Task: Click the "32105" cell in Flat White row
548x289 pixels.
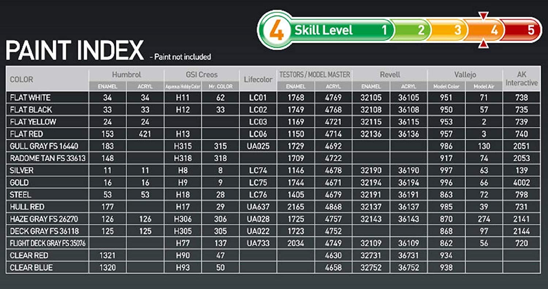Action: coord(371,98)
